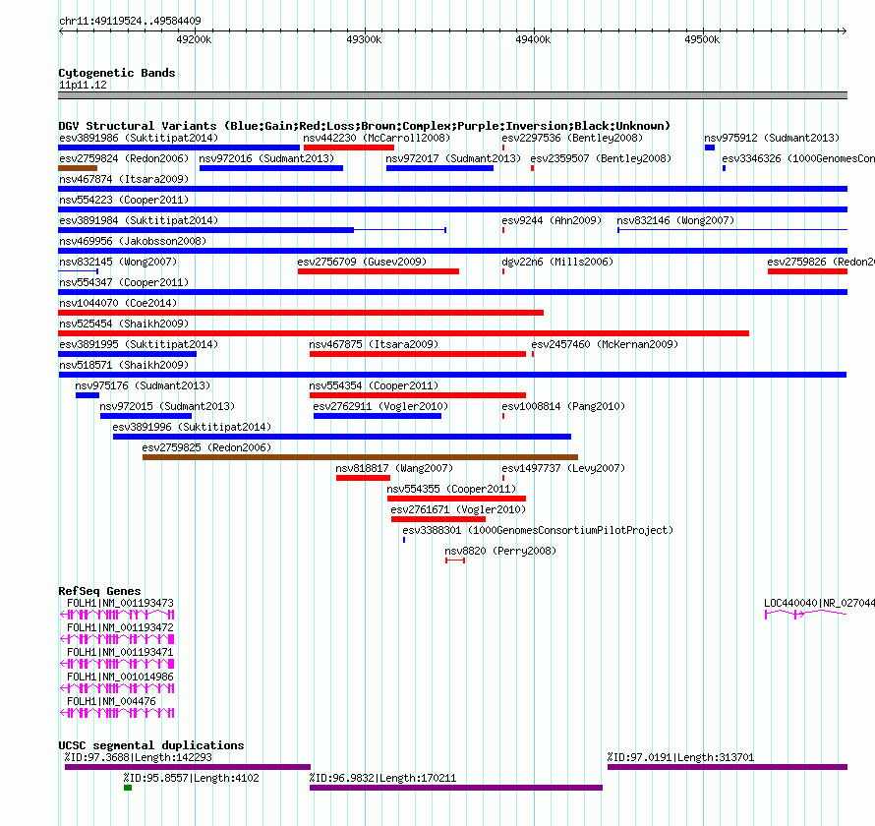Image resolution: width=875 pixels, height=826 pixels.
Task: Click segmental duplication %ID:96.9832 Length:170211
Action: (456, 788)
